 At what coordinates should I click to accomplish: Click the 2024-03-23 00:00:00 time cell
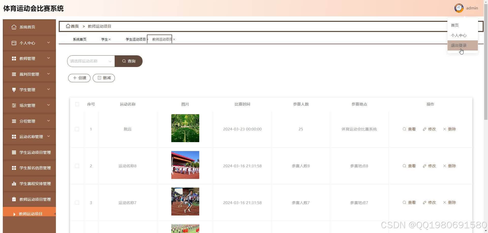point(242,129)
